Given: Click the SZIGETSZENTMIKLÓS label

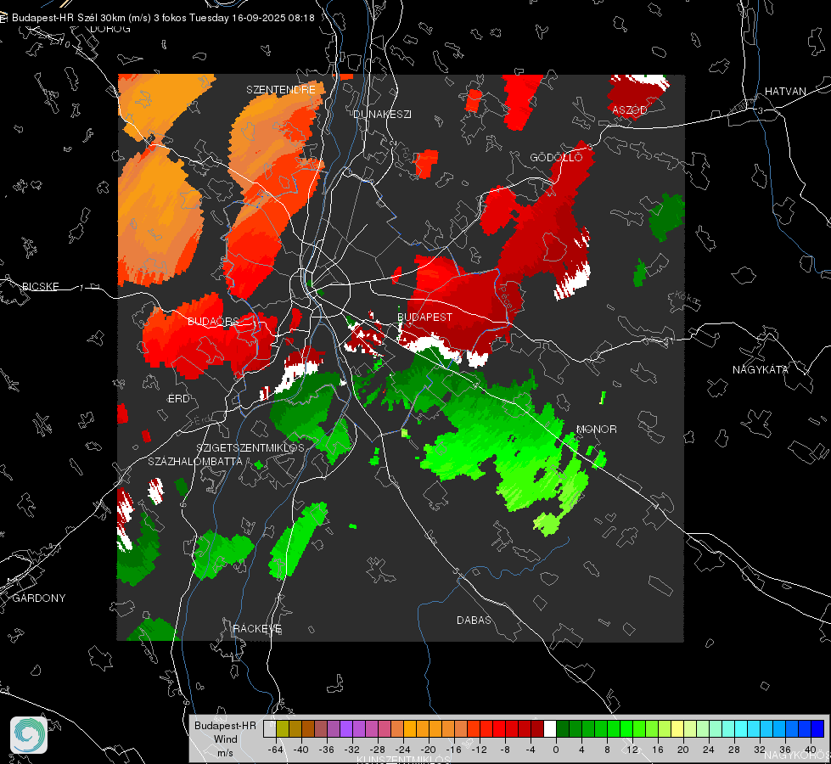Looking at the screenshot, I should click(250, 447).
